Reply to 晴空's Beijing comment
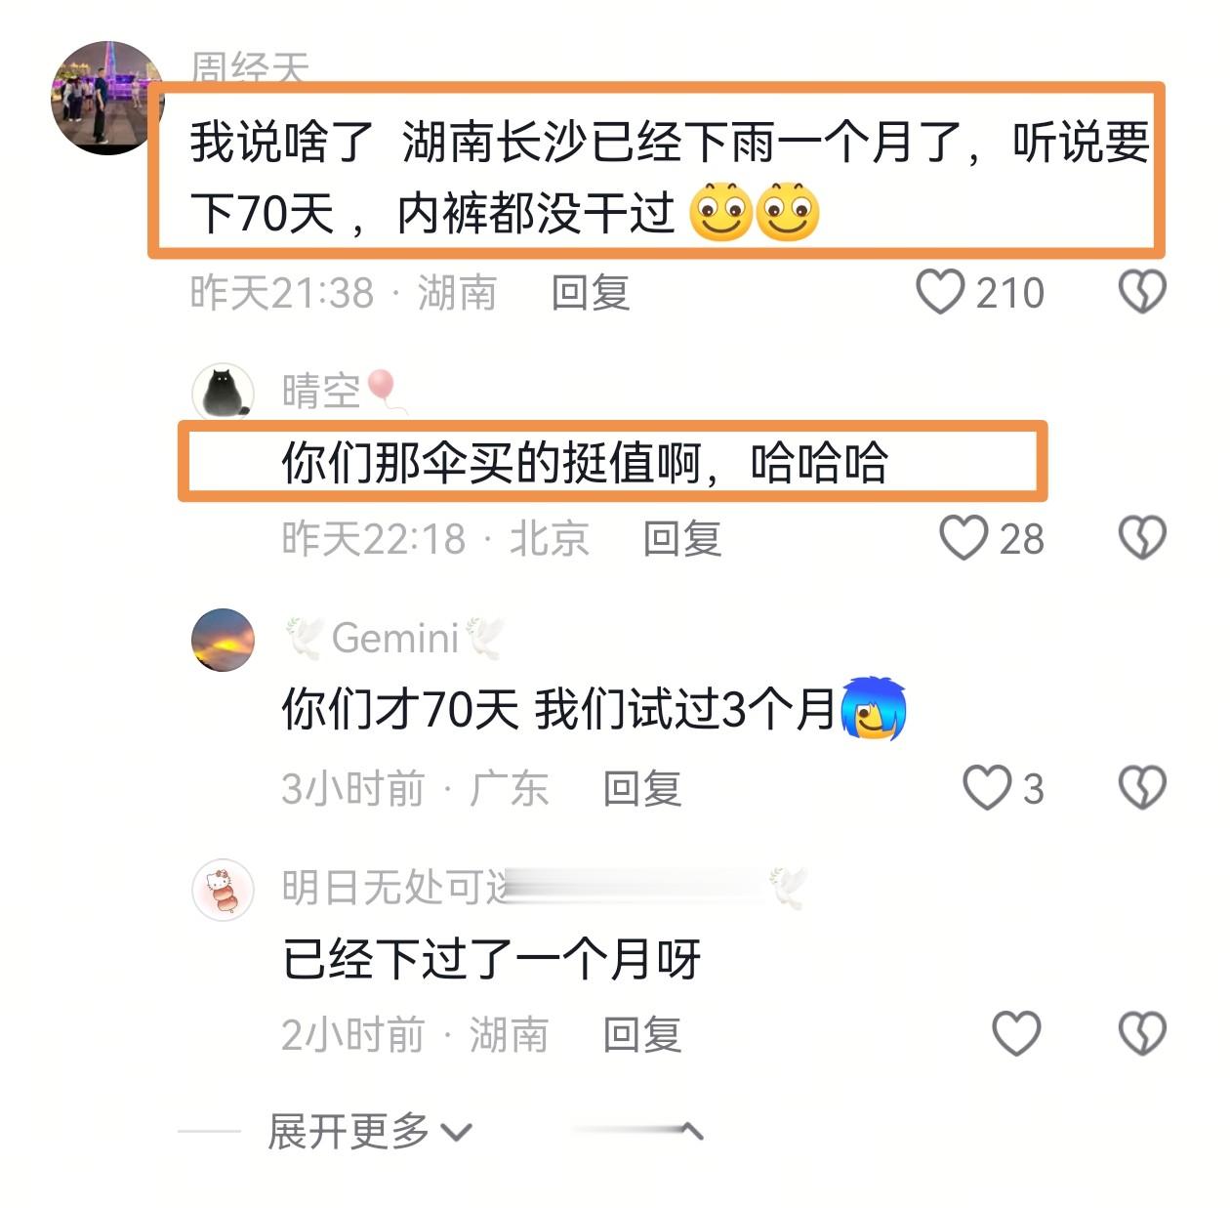The width and height of the screenshot is (1230, 1208). click(682, 539)
